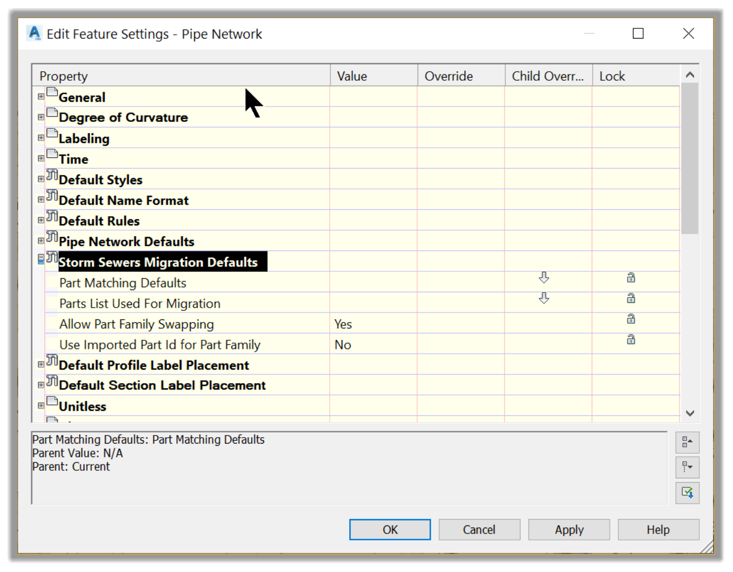Click the Lock column header
The height and width of the screenshot is (572, 733).
pyautogui.click(x=636, y=76)
